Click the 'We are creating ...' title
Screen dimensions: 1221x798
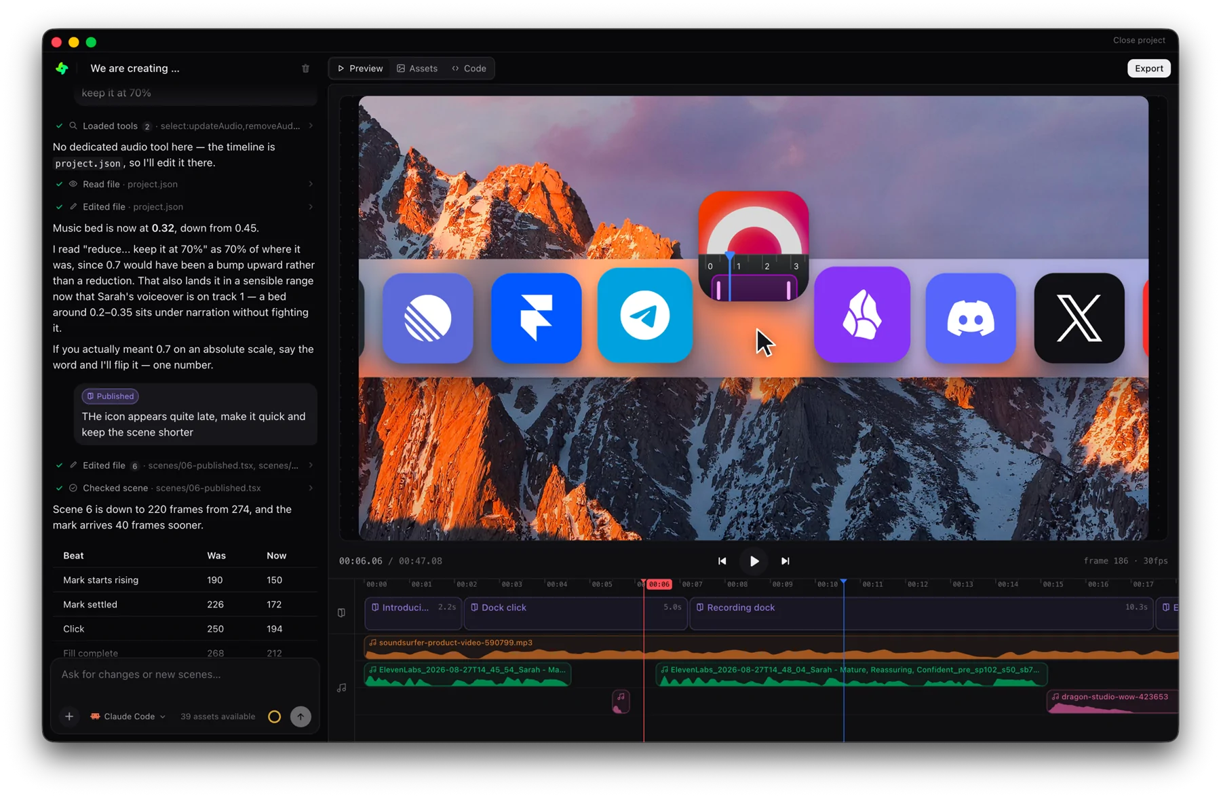click(x=135, y=69)
